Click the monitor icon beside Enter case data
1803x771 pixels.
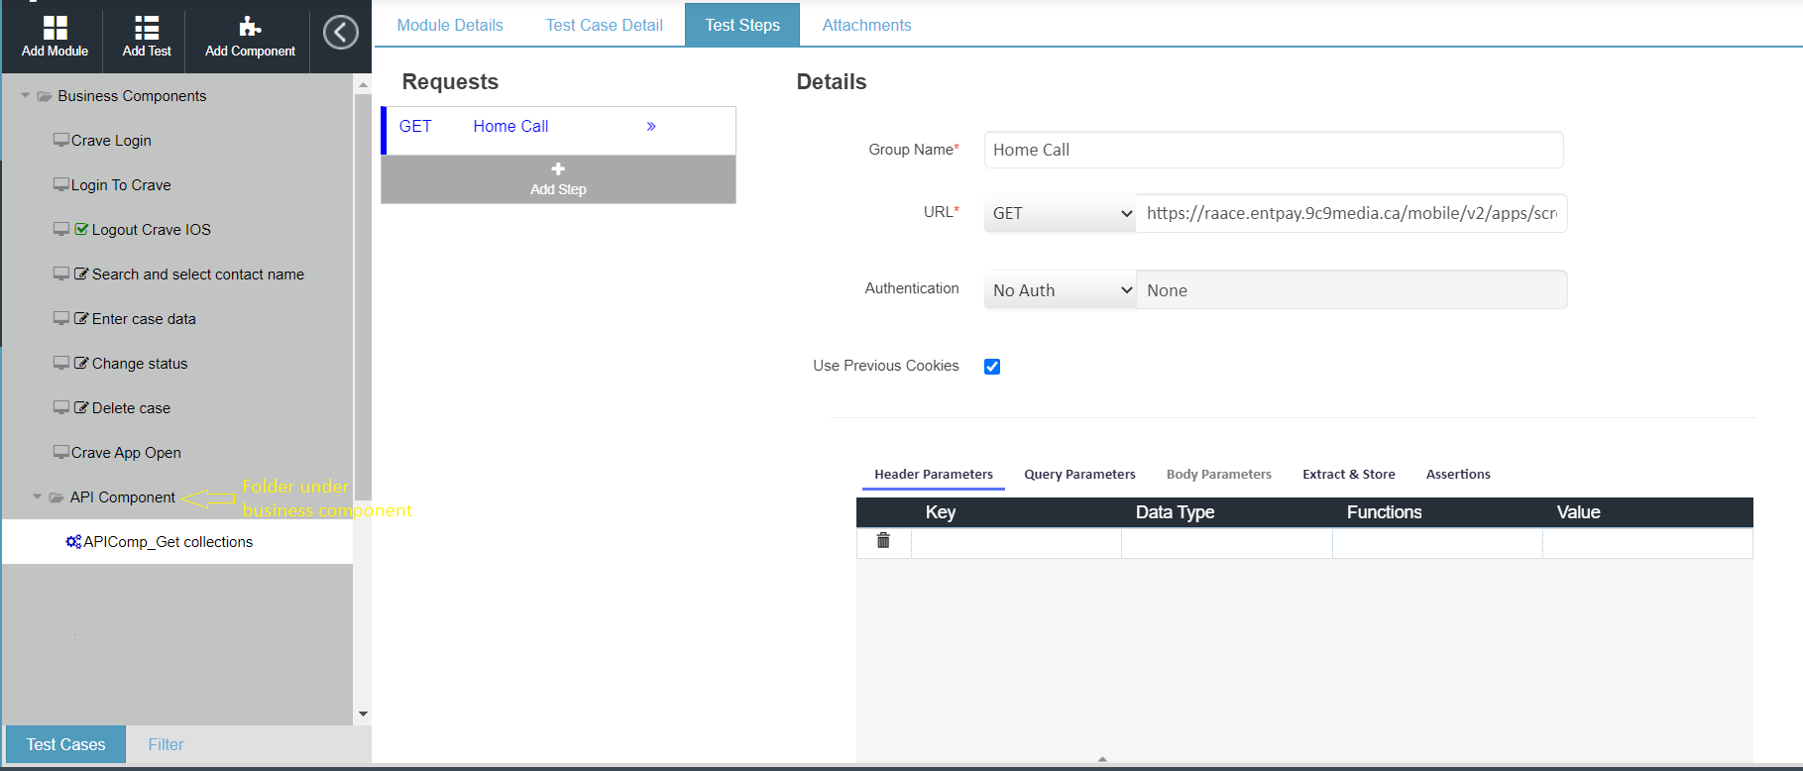click(61, 318)
